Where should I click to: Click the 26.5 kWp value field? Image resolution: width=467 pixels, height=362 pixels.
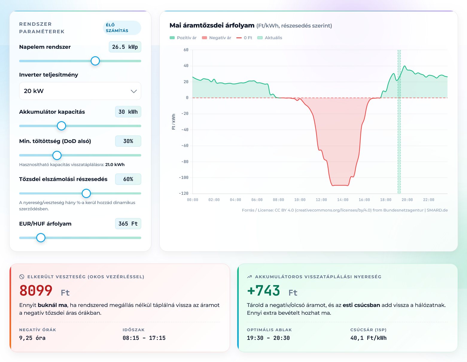click(125, 47)
